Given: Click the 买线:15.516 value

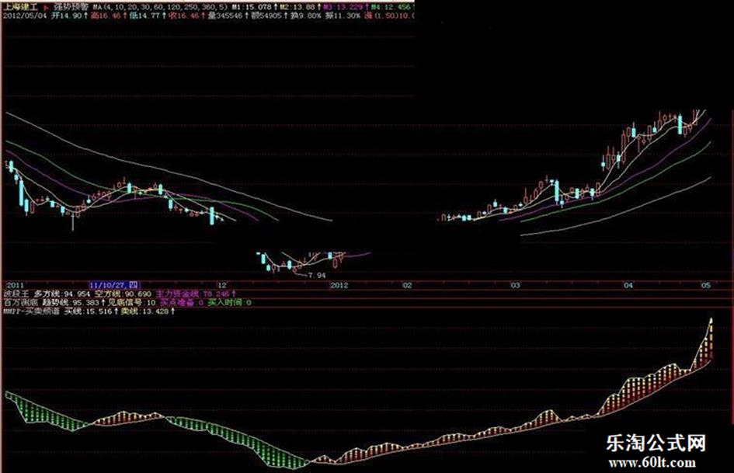Looking at the screenshot, I should (89, 311).
